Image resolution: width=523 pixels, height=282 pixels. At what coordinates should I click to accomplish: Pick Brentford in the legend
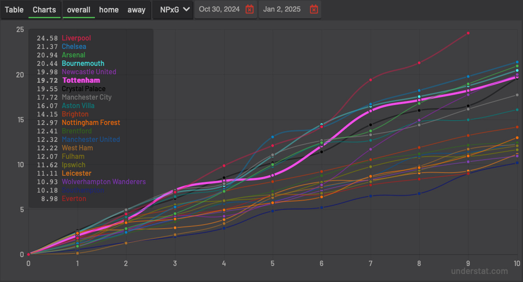77,131
